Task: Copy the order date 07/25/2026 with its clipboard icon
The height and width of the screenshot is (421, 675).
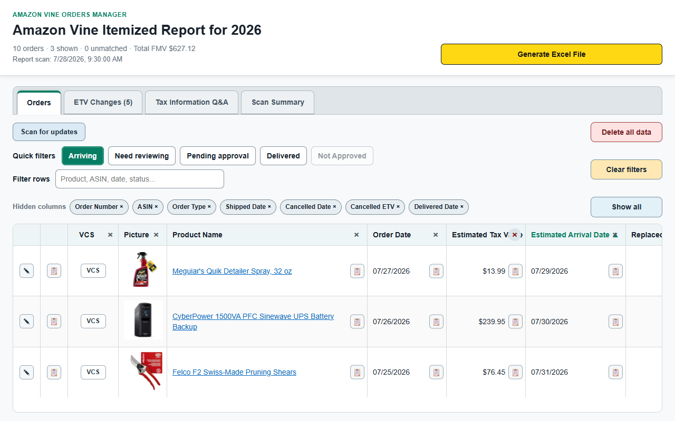Action: point(436,372)
